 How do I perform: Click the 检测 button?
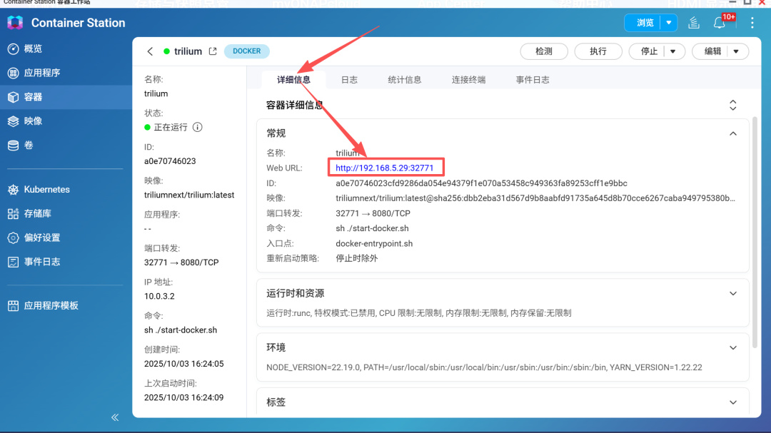point(544,51)
